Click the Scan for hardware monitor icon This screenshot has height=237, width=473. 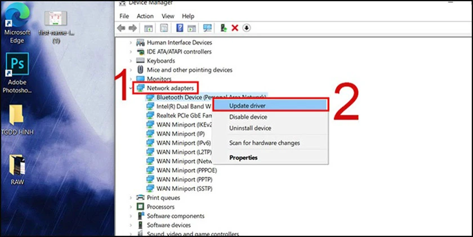tap(207, 28)
